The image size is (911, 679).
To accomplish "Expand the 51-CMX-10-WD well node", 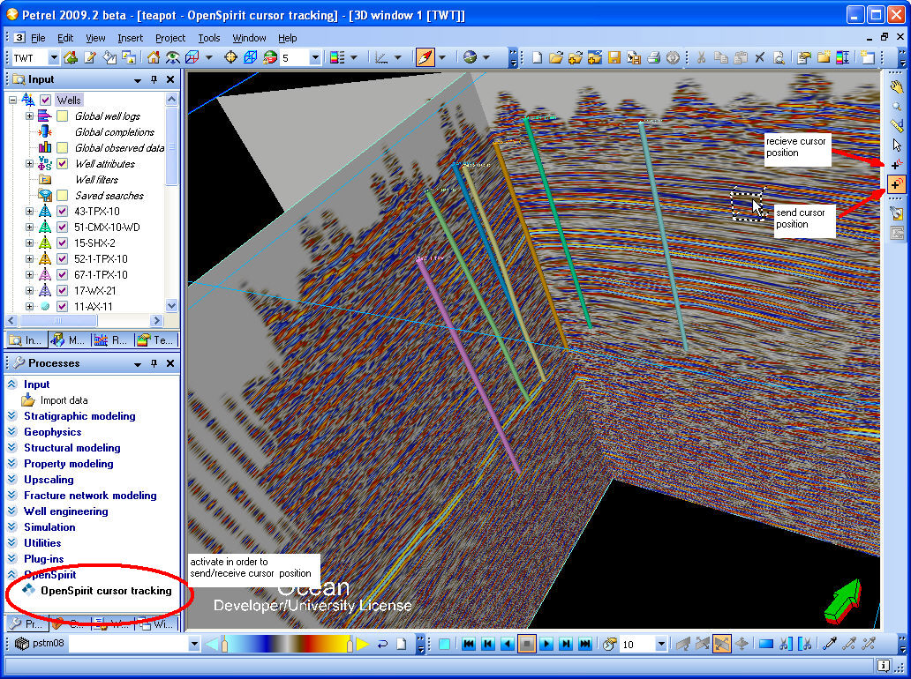I will coord(30,228).
